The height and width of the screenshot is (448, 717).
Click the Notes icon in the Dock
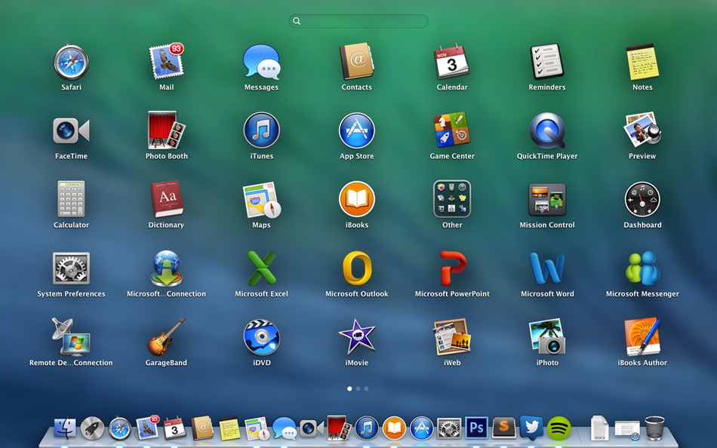click(229, 428)
